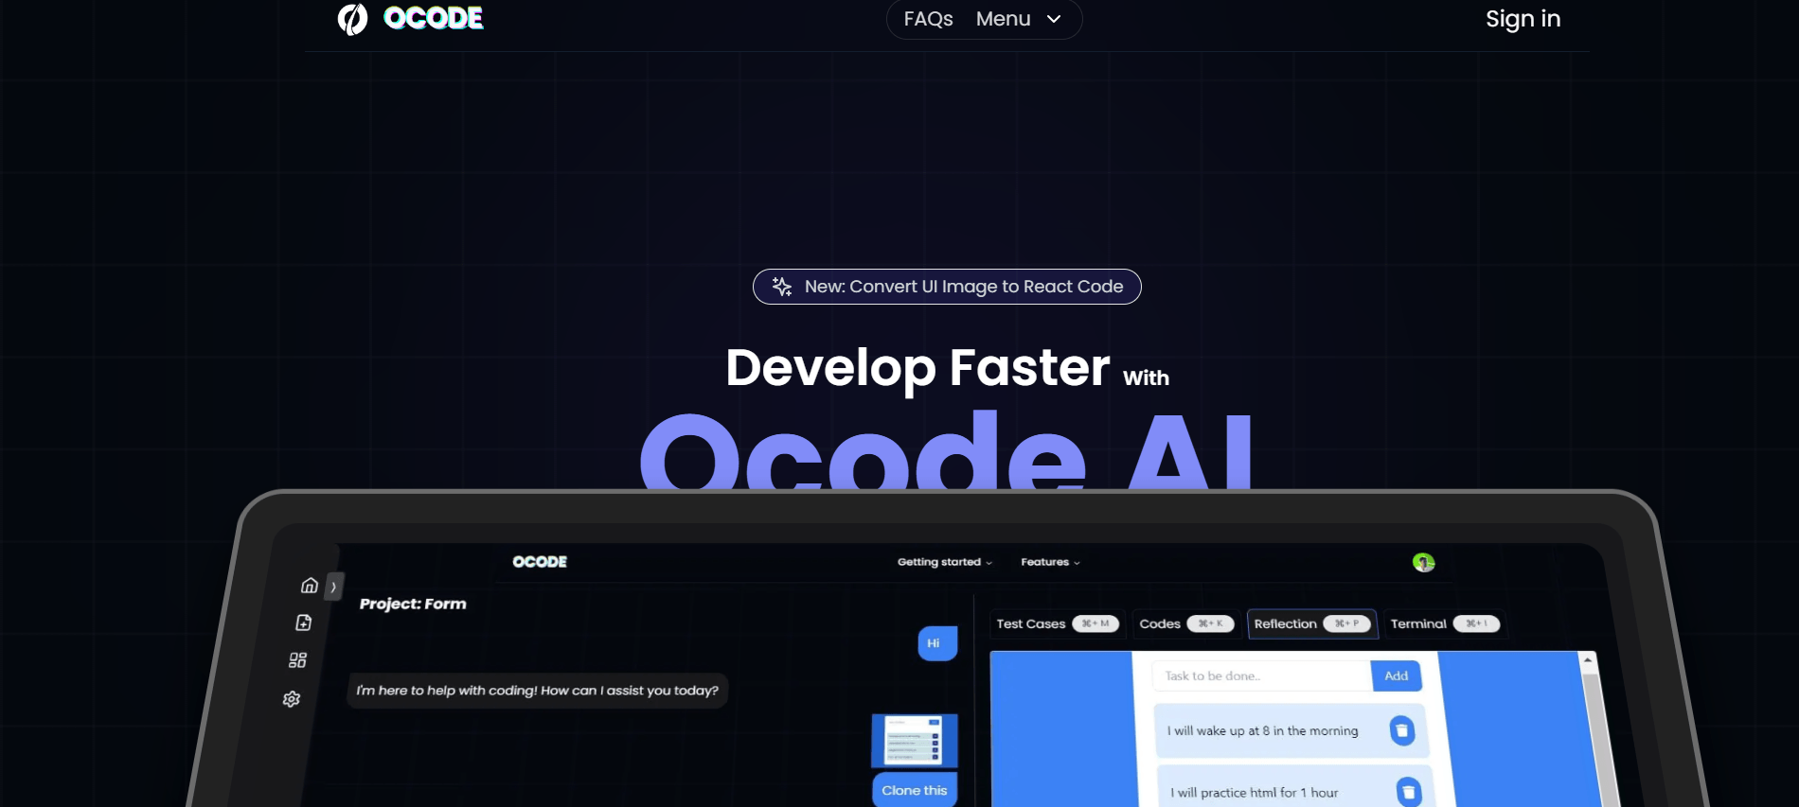The height and width of the screenshot is (807, 1799).
Task: Click the sparkle icon in the banner
Action: (x=782, y=287)
